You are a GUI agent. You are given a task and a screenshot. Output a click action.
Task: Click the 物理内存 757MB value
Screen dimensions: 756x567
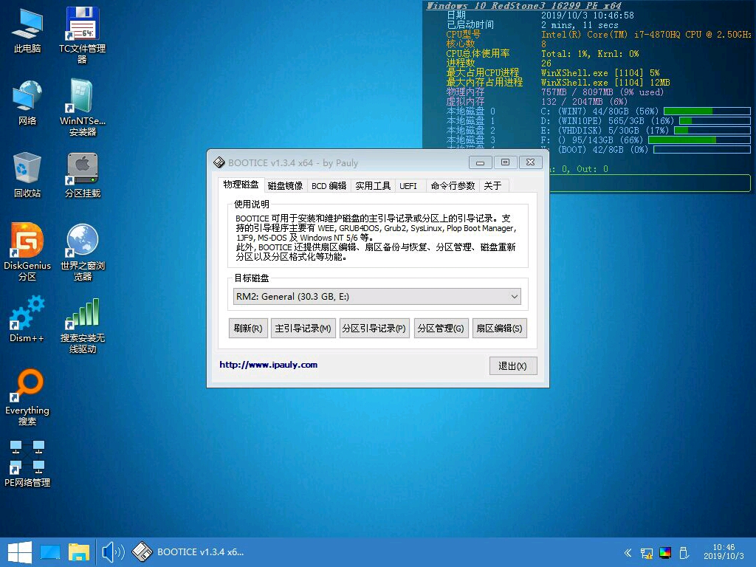[602, 92]
